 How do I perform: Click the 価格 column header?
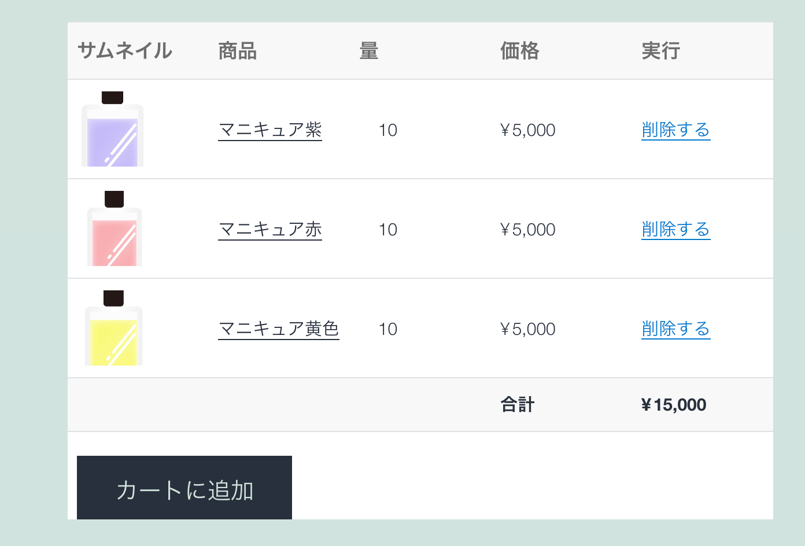520,51
